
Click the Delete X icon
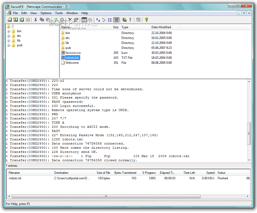70,20
